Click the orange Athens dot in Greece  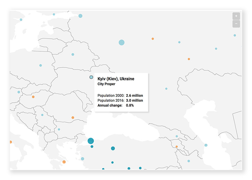click(x=64, y=162)
